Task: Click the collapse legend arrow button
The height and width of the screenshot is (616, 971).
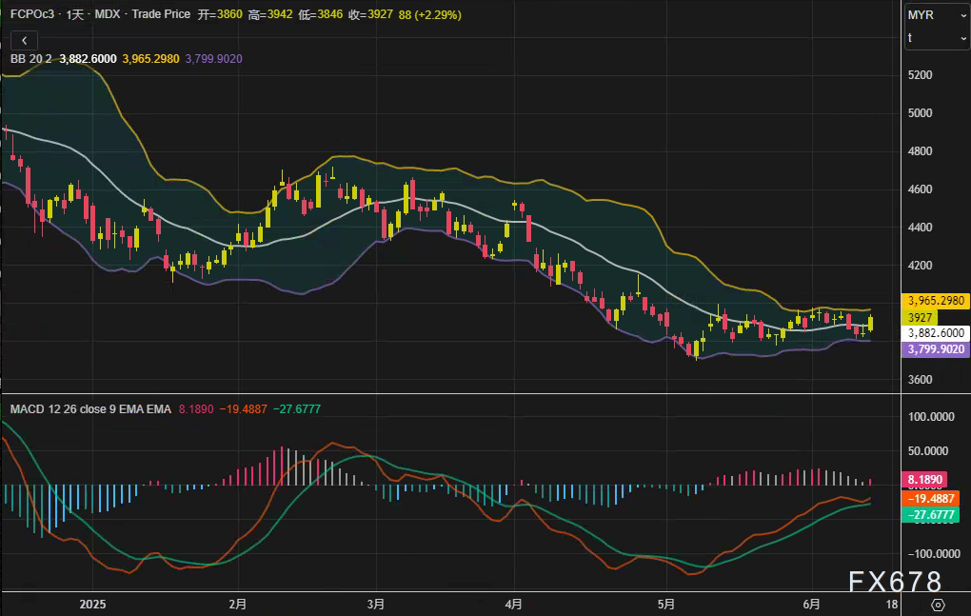Action: [x=24, y=40]
